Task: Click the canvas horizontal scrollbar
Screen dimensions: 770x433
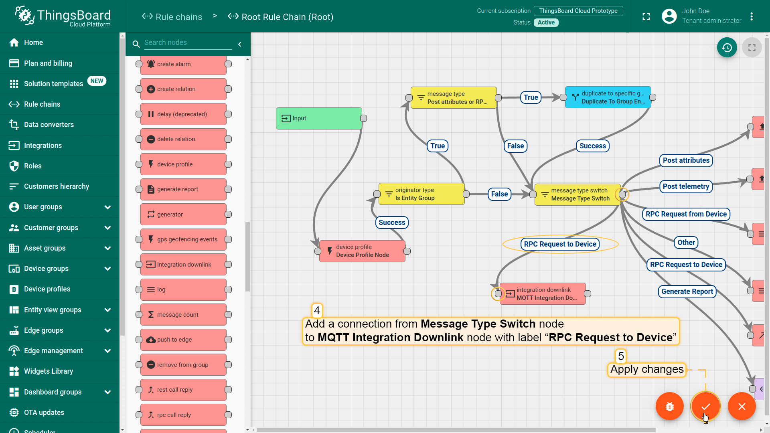Action: [456, 430]
